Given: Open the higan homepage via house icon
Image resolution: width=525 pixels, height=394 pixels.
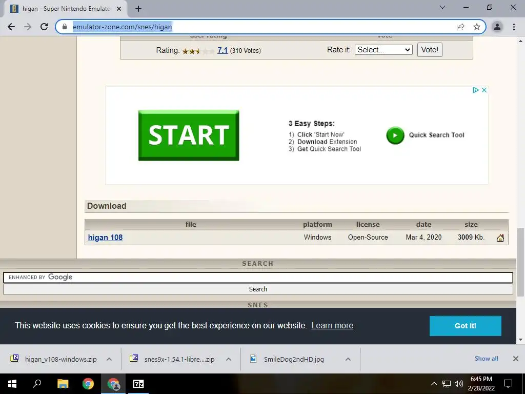Looking at the screenshot, I should click(x=500, y=238).
